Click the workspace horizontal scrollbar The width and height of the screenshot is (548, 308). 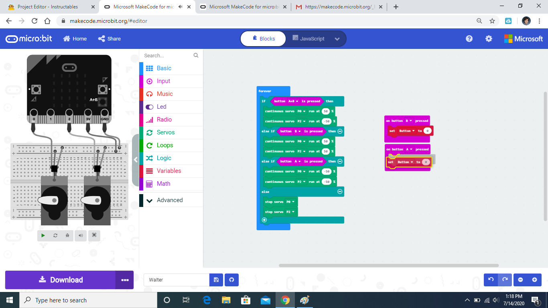tap(389, 265)
